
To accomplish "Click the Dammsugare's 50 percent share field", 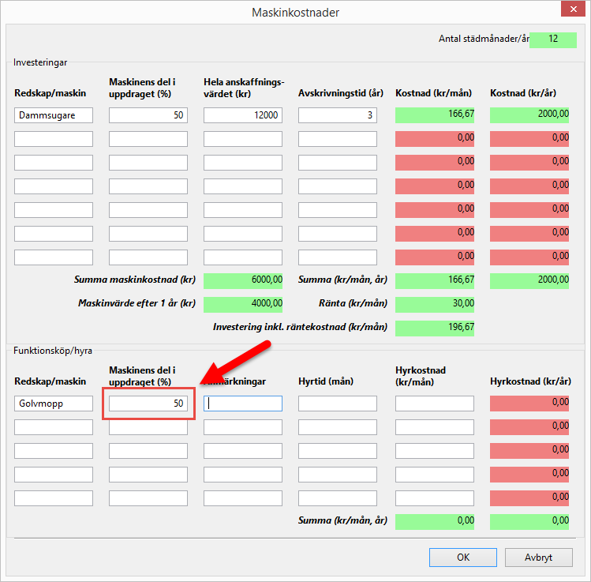I will pyautogui.click(x=148, y=115).
